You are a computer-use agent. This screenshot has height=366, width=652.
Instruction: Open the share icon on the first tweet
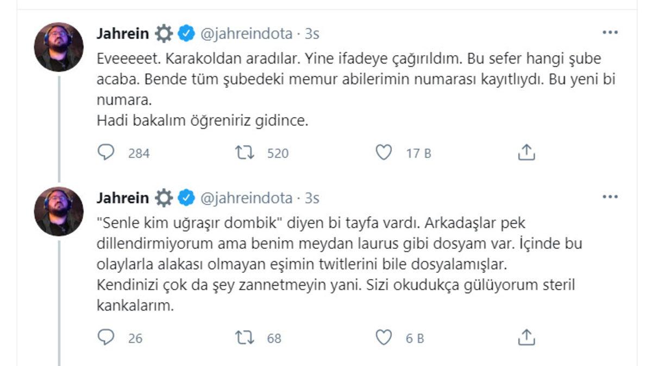525,153
